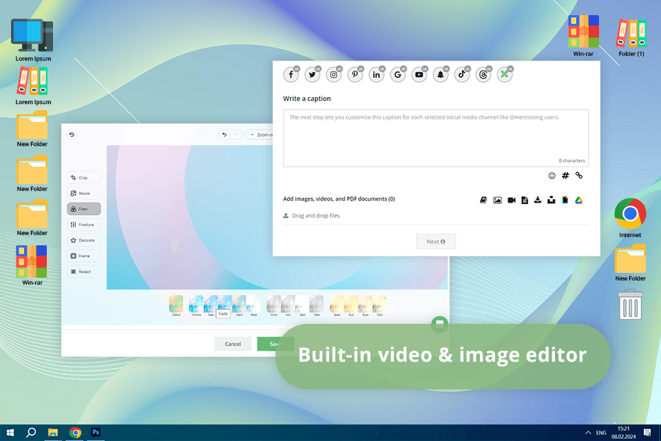Open Chrome from the taskbar
The height and width of the screenshot is (441, 661).
pos(75,433)
